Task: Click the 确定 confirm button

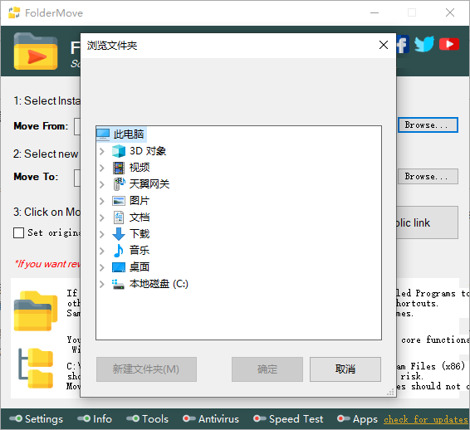Action: (x=267, y=369)
